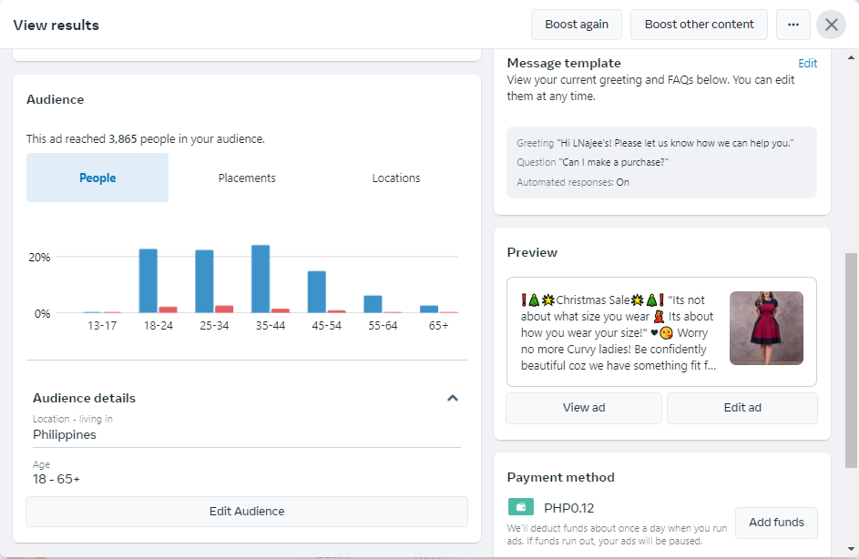The image size is (859, 559).
Task: Click the 35-44 blue bar in chart
Action: (261, 279)
